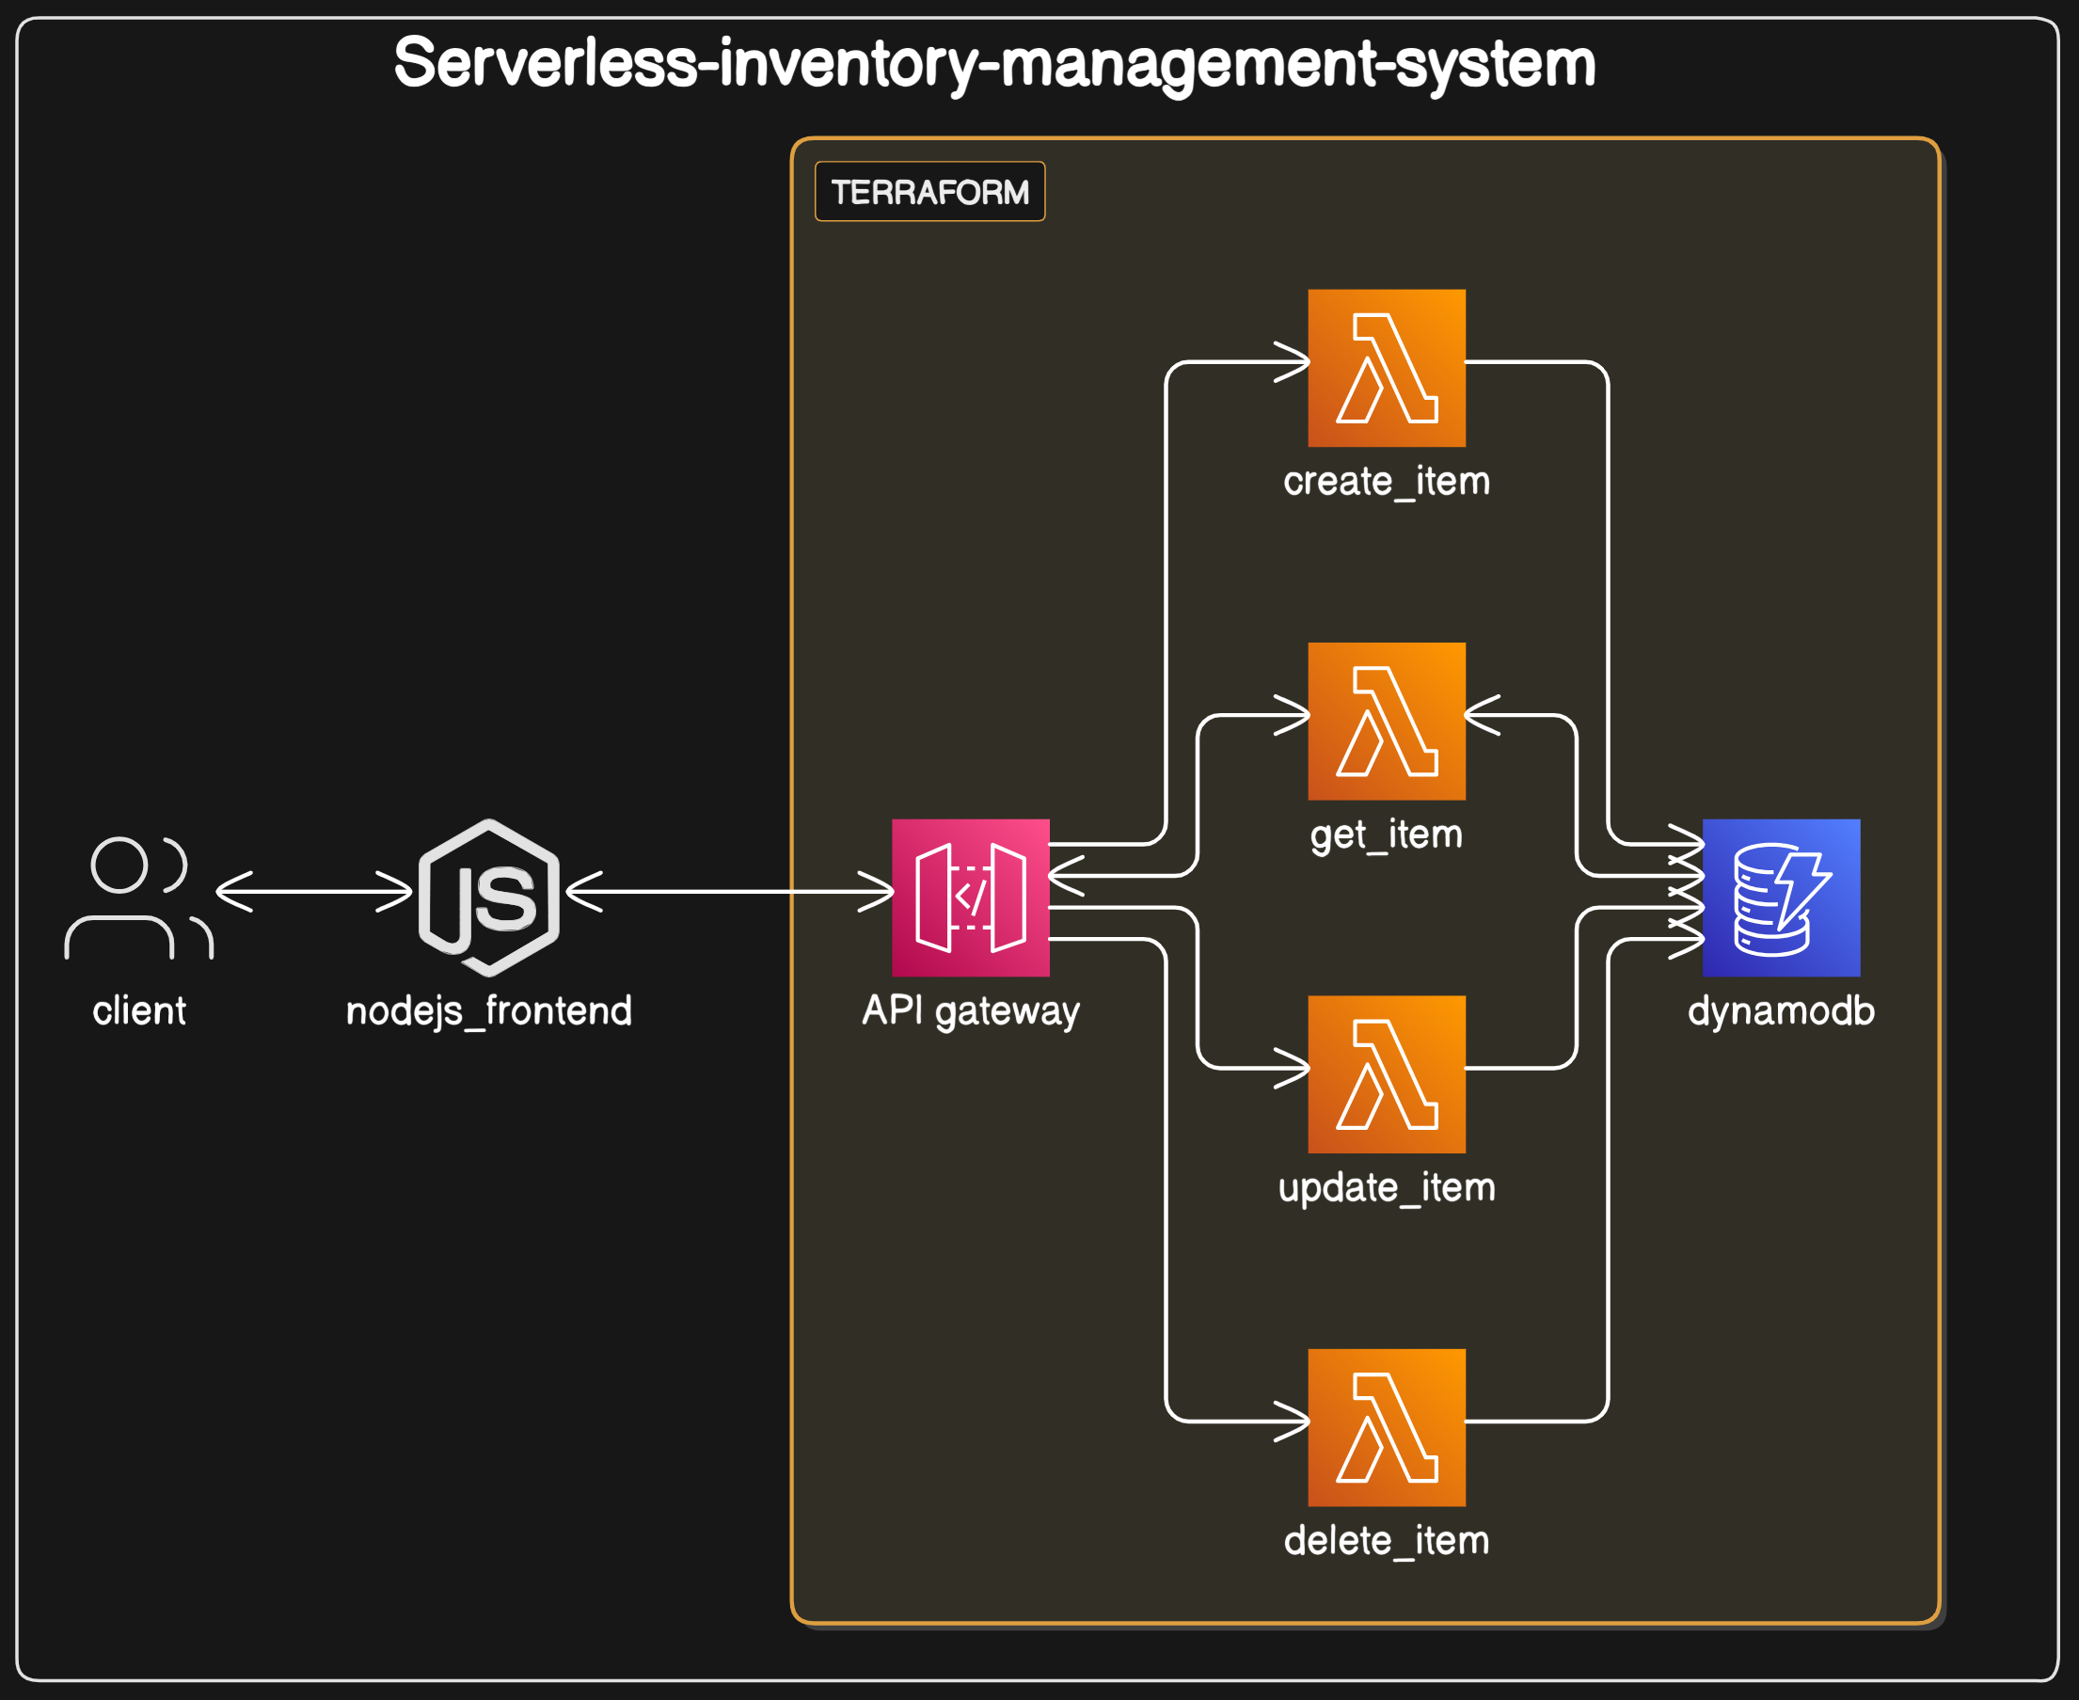Click the "create_item" label text

[x=1387, y=482]
